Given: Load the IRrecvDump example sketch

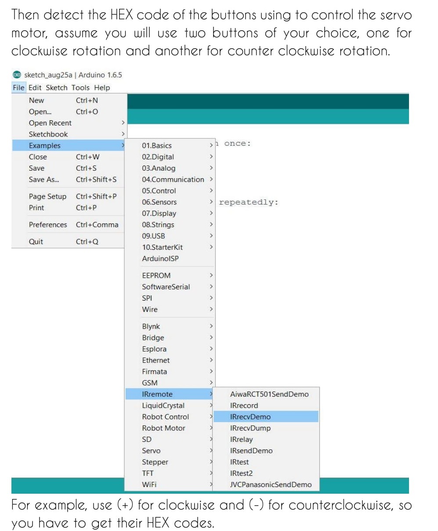Looking at the screenshot, I should coord(266,428).
